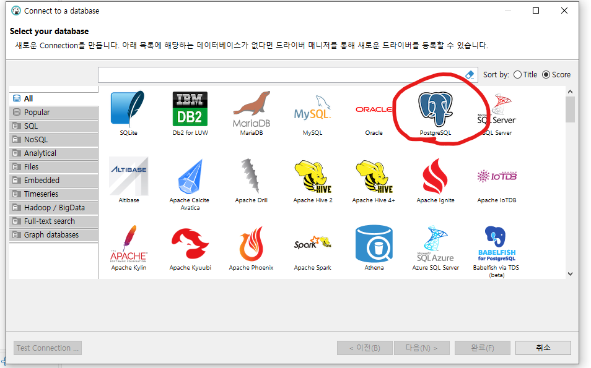Select the Timeseries category

click(x=54, y=194)
